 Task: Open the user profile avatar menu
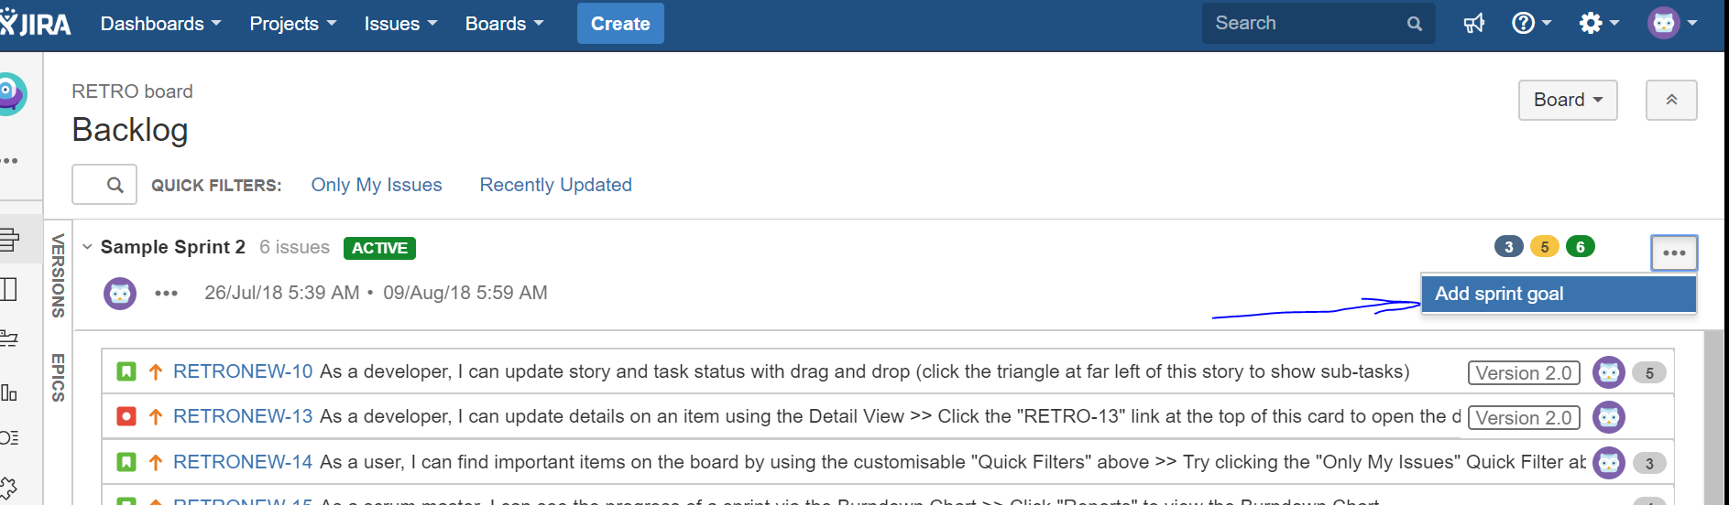pos(1672,23)
